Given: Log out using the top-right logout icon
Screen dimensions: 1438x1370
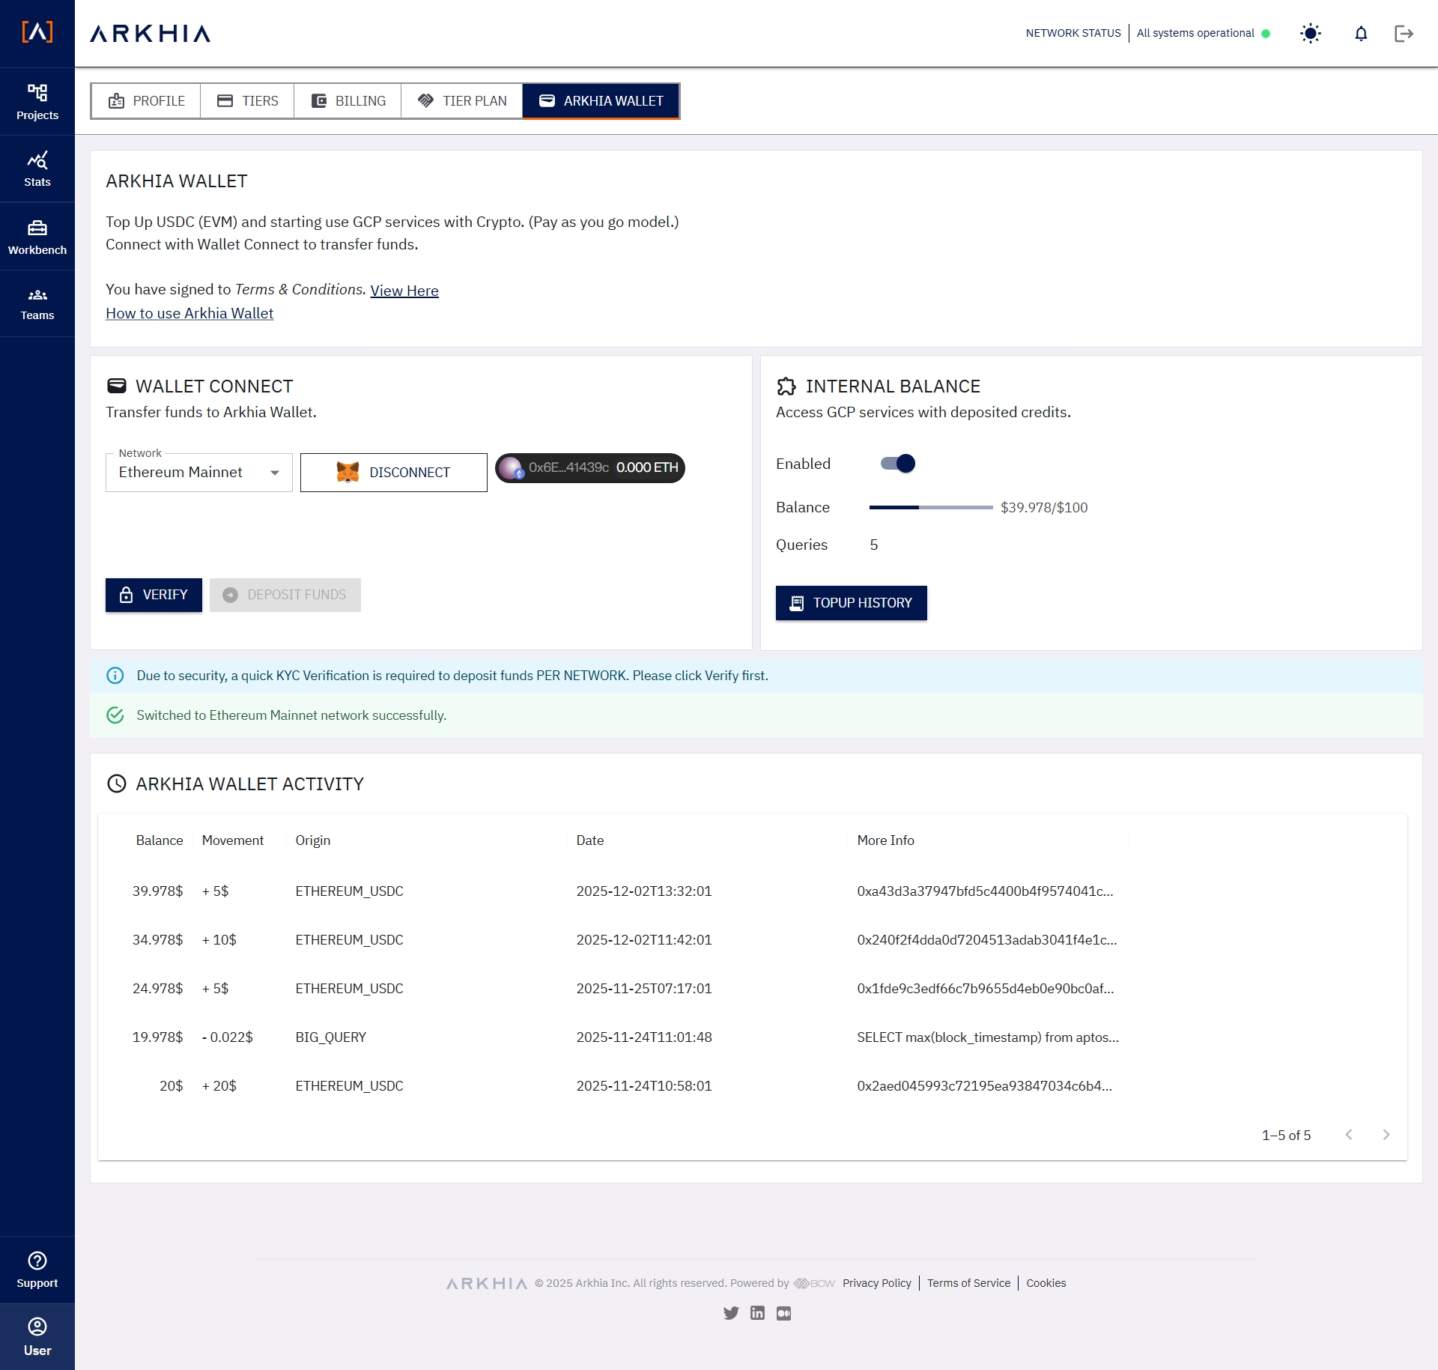Looking at the screenshot, I should click(1405, 34).
